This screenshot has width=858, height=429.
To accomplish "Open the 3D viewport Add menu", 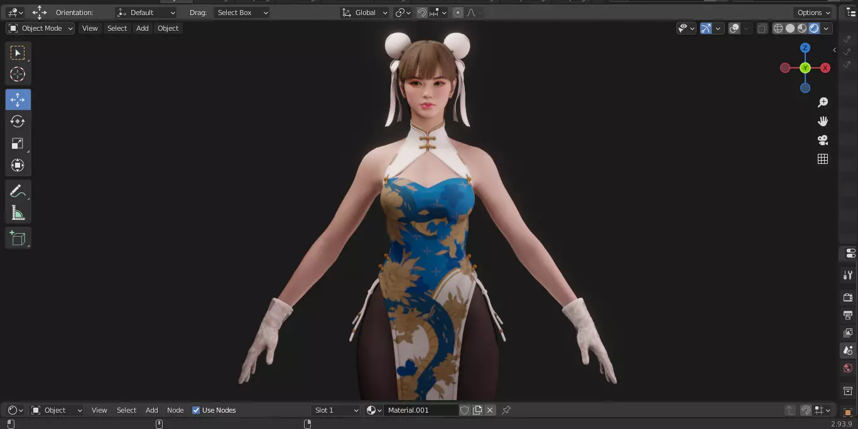I will 143,28.
